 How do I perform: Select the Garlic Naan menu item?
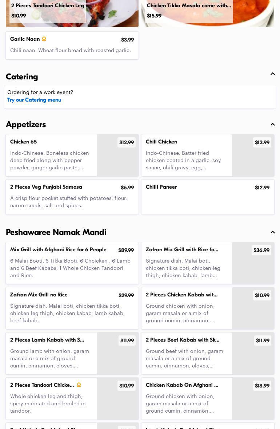pos(72,45)
